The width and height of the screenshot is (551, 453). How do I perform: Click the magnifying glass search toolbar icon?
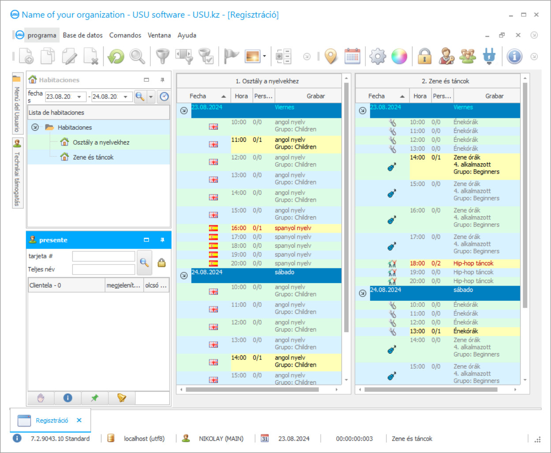click(137, 57)
